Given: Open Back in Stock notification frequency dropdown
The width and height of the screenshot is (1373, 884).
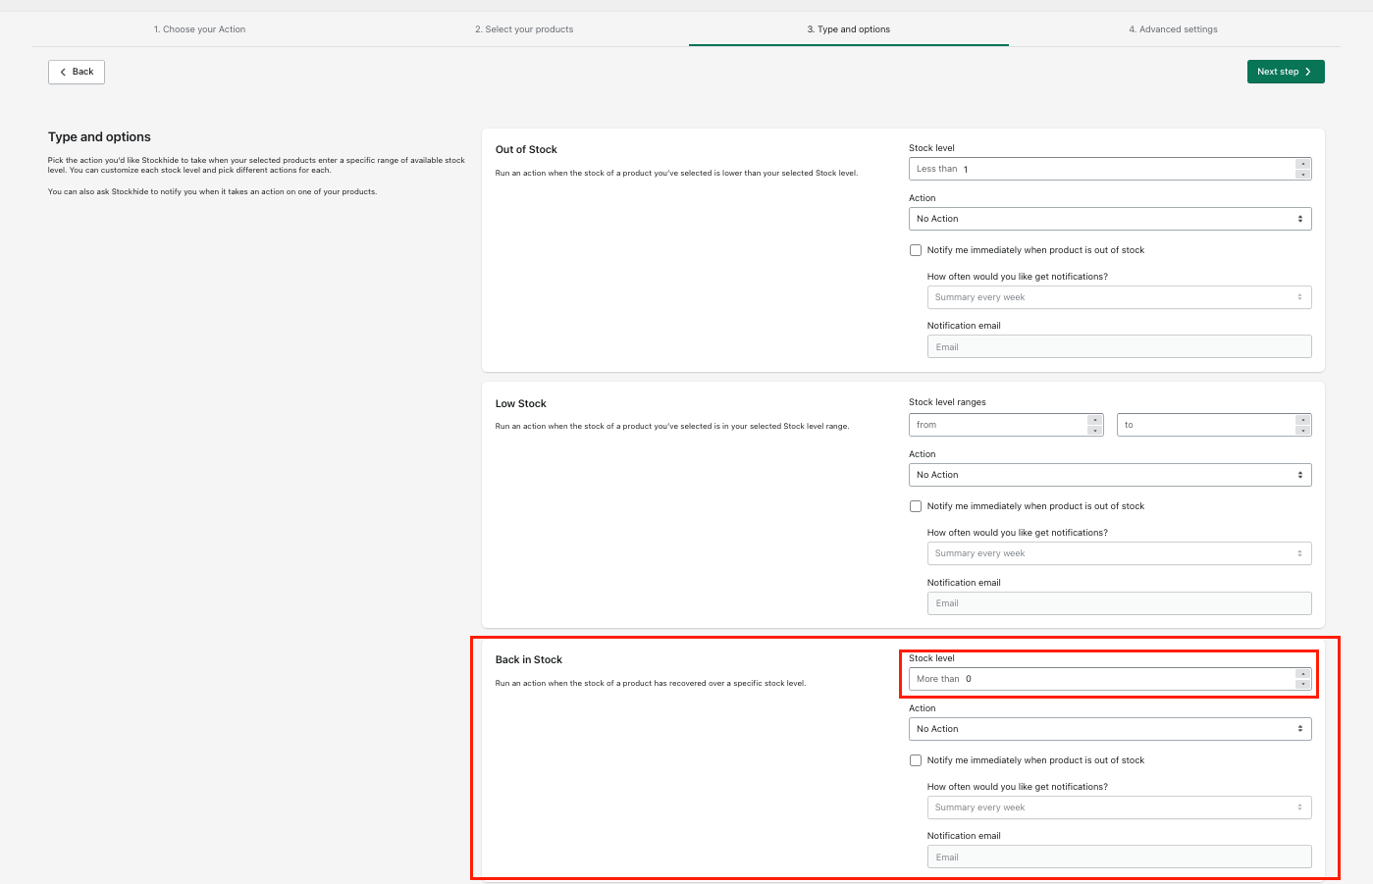Looking at the screenshot, I should [1119, 807].
